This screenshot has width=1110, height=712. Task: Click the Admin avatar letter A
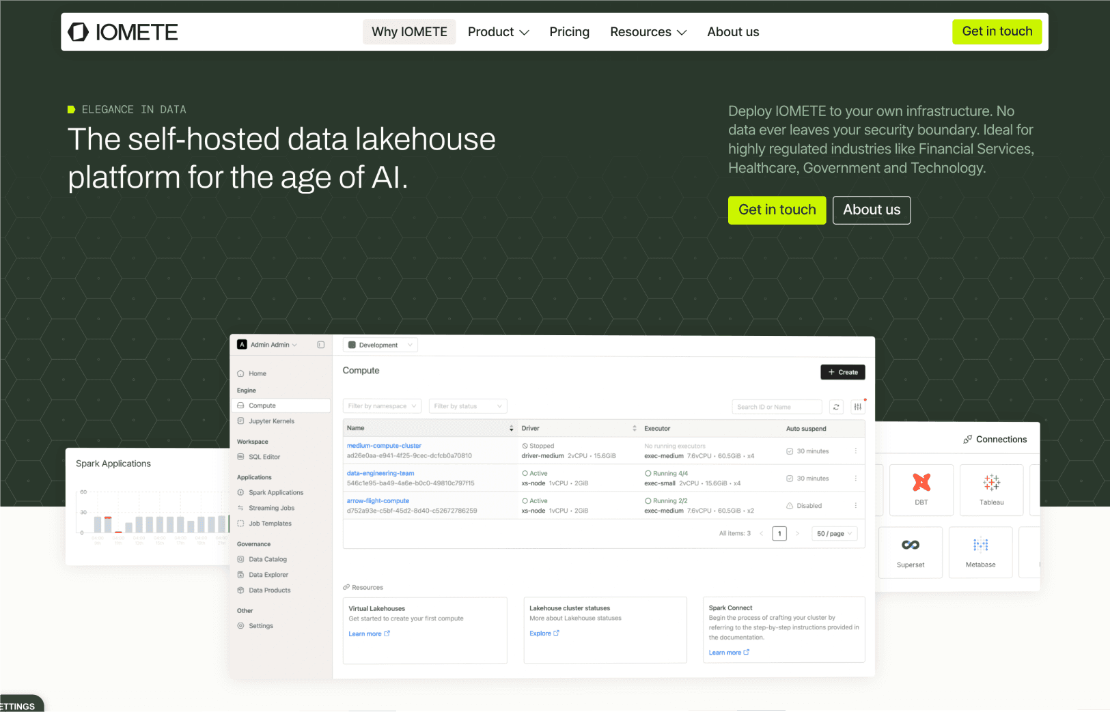click(x=242, y=345)
